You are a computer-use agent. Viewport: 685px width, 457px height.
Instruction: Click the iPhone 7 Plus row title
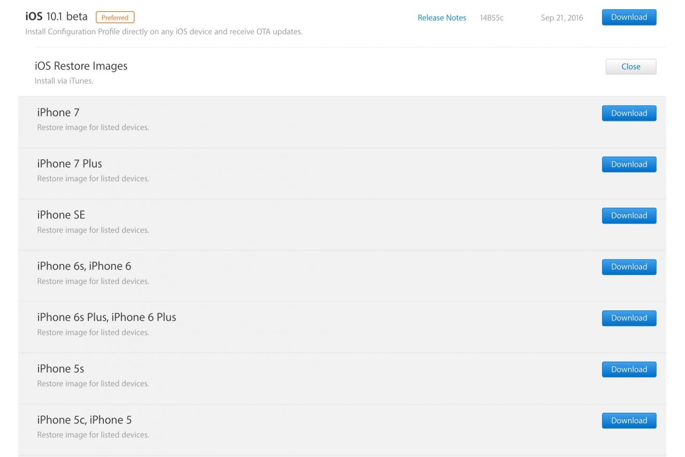coord(70,164)
